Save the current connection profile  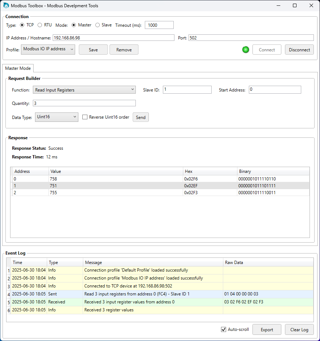click(x=93, y=50)
